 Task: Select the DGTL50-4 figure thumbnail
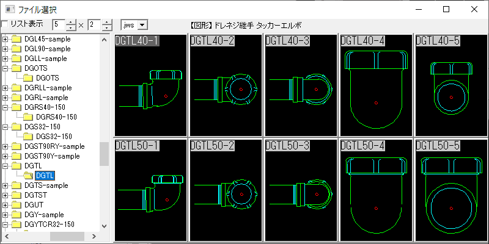(376, 190)
